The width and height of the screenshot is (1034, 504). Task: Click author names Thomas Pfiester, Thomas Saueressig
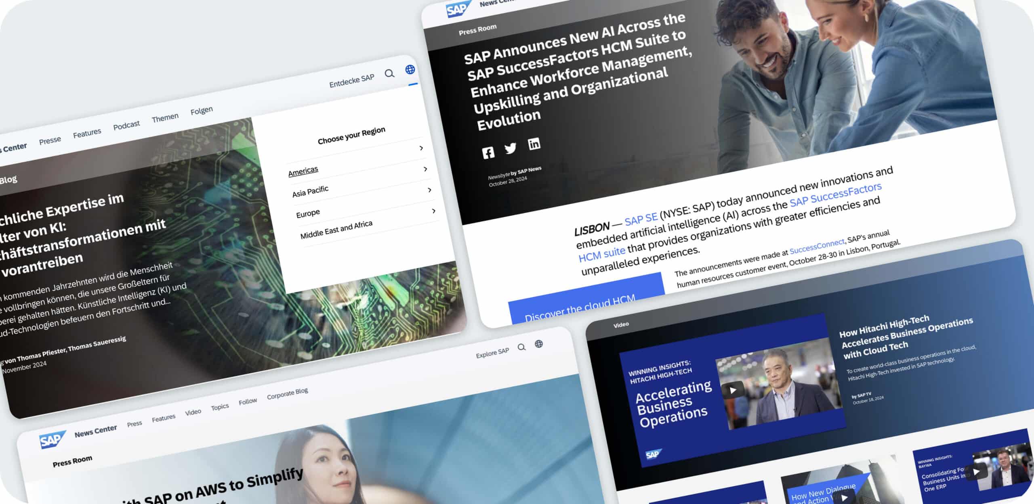71,349
